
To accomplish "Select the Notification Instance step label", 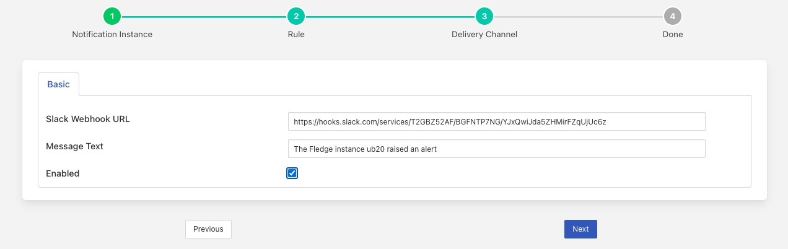I will [112, 35].
